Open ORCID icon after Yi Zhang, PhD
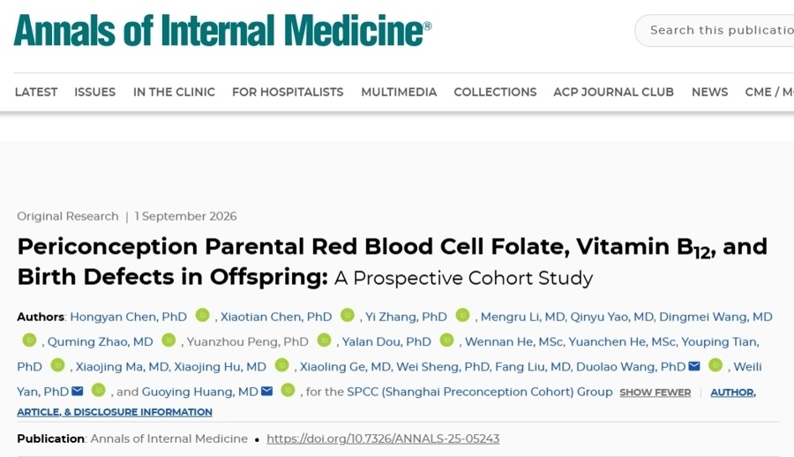The height and width of the screenshot is (457, 794). [463, 315]
